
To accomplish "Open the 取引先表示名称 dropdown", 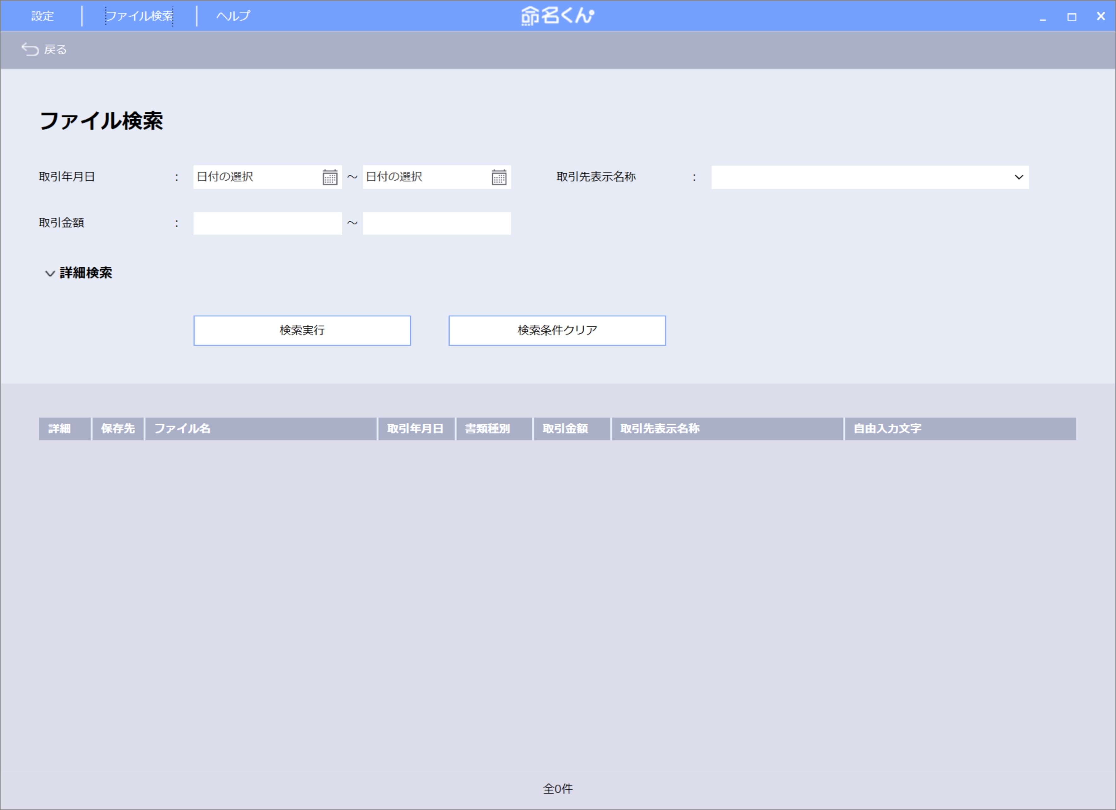I will 870,177.
